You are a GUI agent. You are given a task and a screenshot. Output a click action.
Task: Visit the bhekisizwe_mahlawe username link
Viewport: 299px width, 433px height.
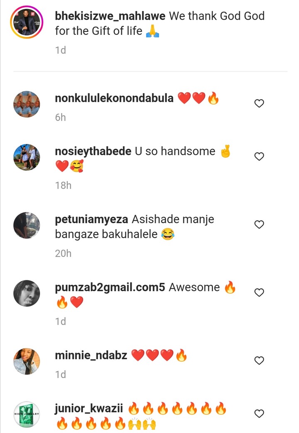pos(110,16)
